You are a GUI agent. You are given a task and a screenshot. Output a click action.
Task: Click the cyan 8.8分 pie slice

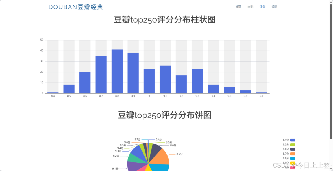161,168
